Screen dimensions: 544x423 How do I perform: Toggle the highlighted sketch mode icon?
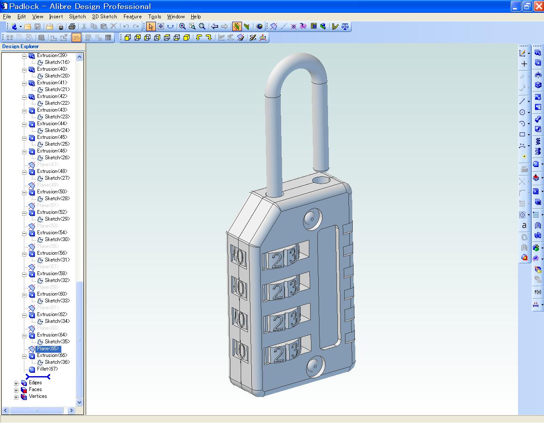[x=76, y=37]
